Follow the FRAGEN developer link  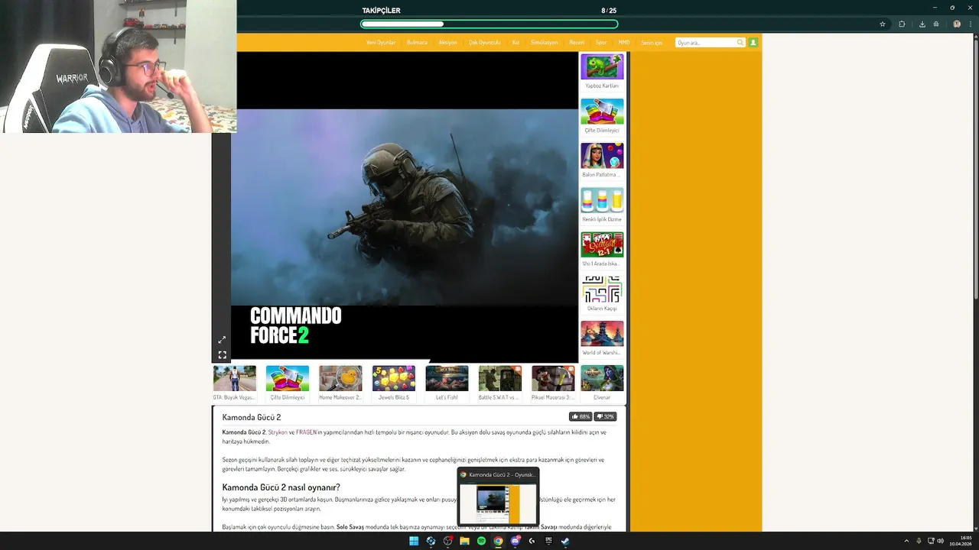[307, 432]
